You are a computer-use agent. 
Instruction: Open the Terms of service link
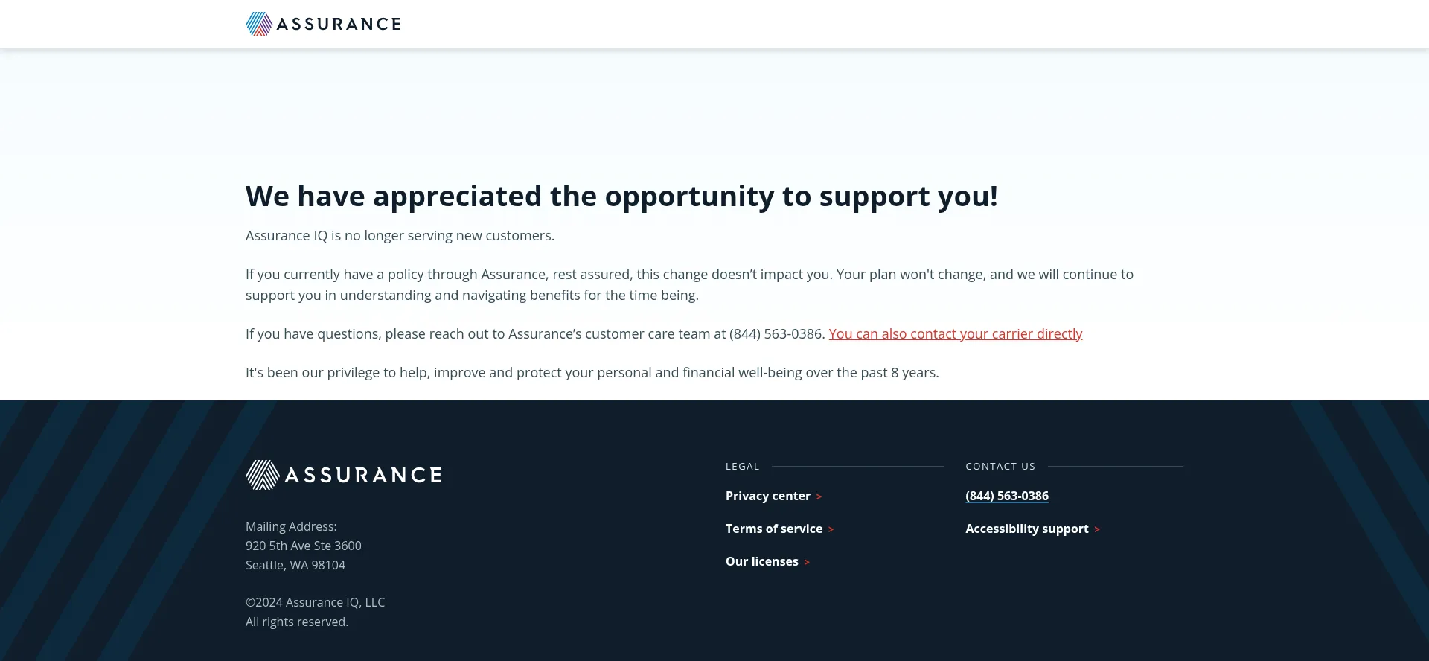(773, 529)
